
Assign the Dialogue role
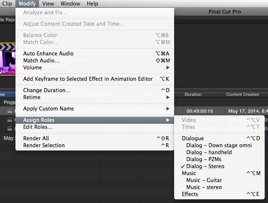(x=219, y=138)
